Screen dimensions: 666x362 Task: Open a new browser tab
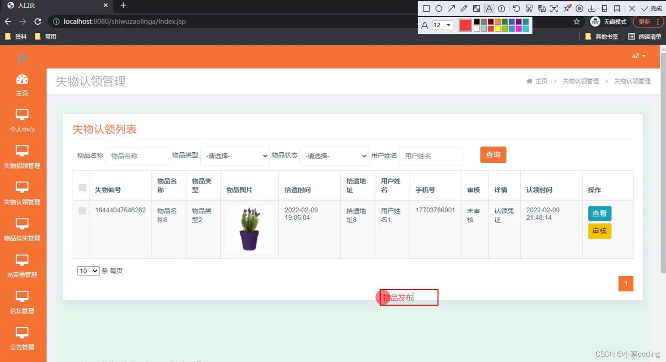[123, 5]
